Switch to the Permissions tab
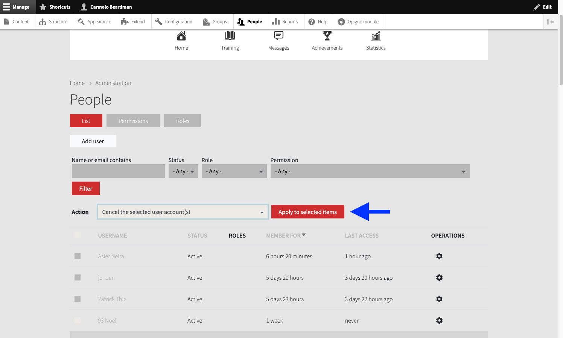The width and height of the screenshot is (563, 338). [133, 121]
